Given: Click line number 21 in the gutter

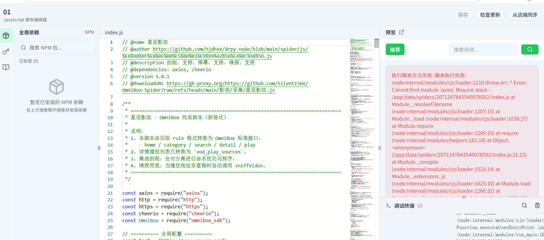Looking at the screenshot, I should click(x=110, y=193).
